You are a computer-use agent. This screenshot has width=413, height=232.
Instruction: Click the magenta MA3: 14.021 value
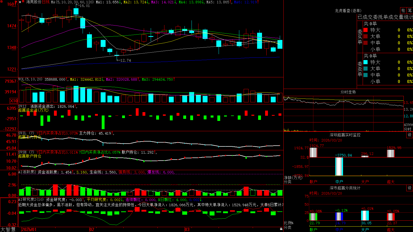click(162, 2)
